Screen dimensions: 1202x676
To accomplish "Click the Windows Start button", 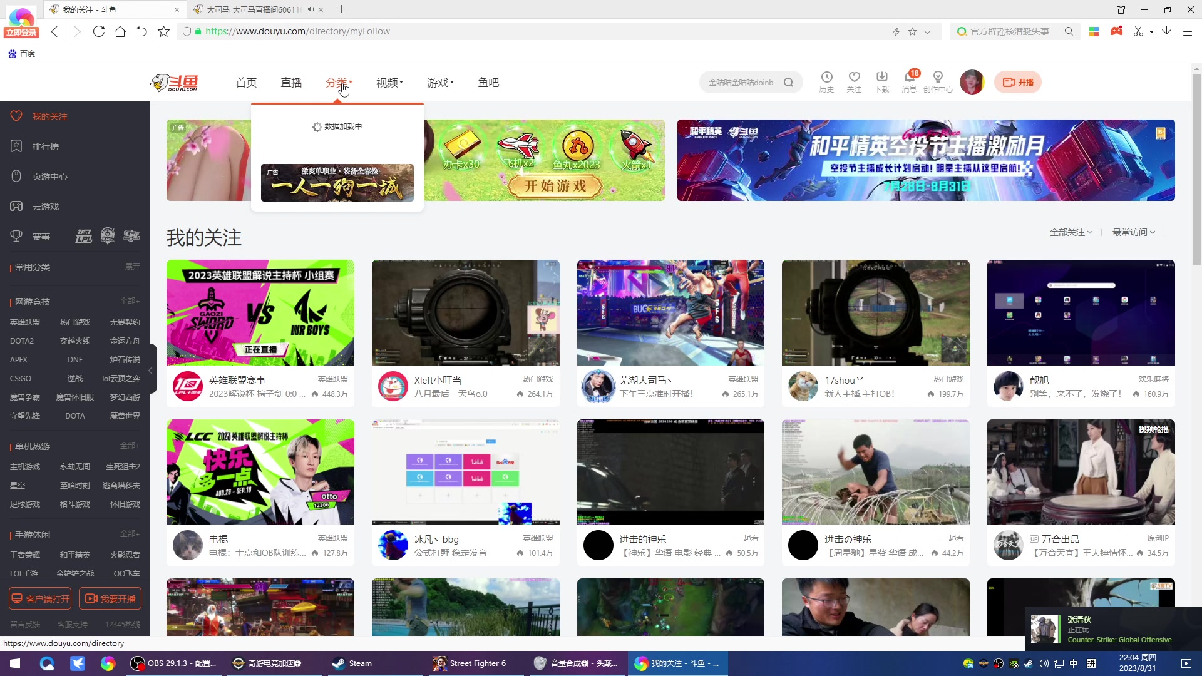I will pyautogui.click(x=15, y=663).
